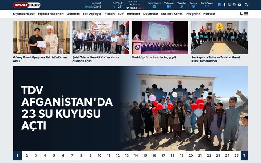Open Videolar video camera icon

(169, 7)
